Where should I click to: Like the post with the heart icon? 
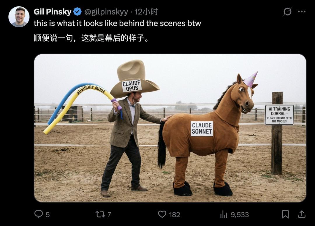162,214
